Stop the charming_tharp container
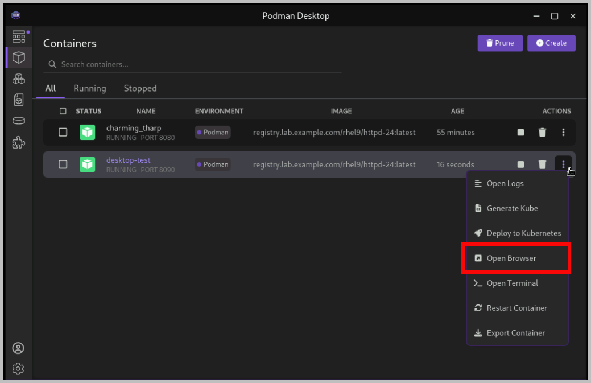Viewport: 591px width, 383px height. [x=520, y=133]
